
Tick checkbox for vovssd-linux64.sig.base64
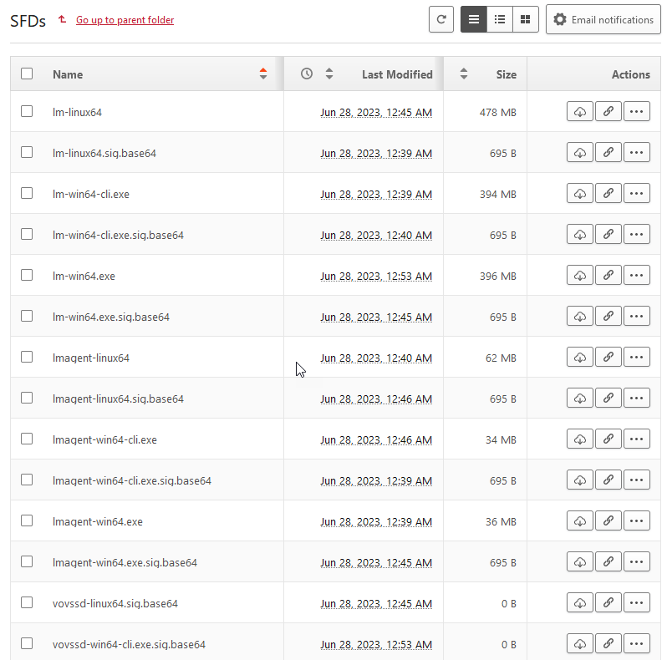point(27,602)
